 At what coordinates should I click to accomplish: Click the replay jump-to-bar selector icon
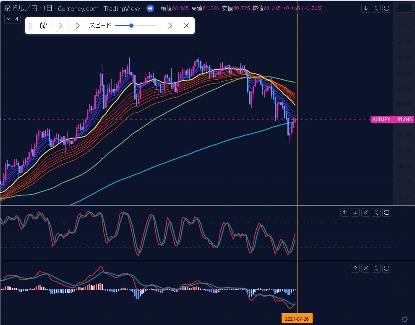[44, 26]
